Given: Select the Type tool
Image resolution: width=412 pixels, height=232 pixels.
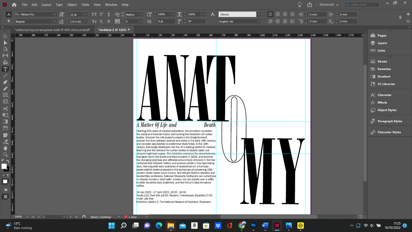Looking at the screenshot, I should pyautogui.click(x=5, y=69).
